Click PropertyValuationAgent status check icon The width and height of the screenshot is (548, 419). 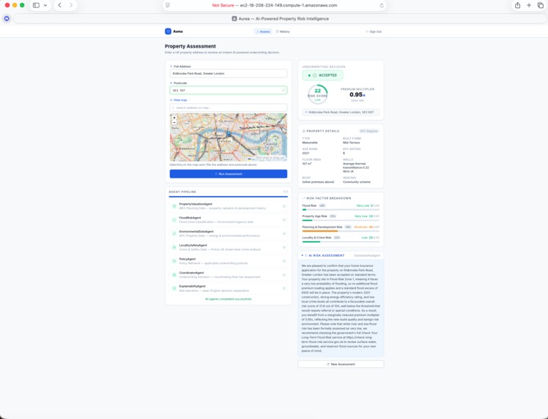coord(284,206)
